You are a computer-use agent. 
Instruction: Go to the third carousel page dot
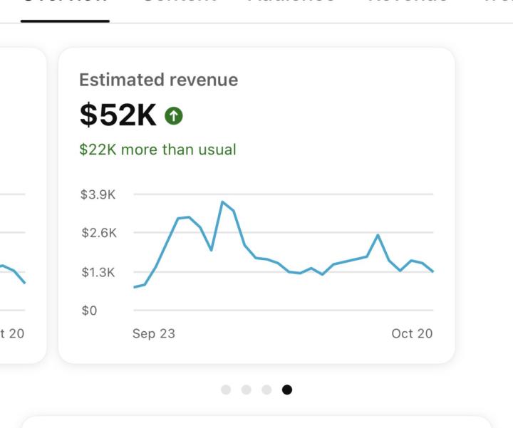(266, 390)
